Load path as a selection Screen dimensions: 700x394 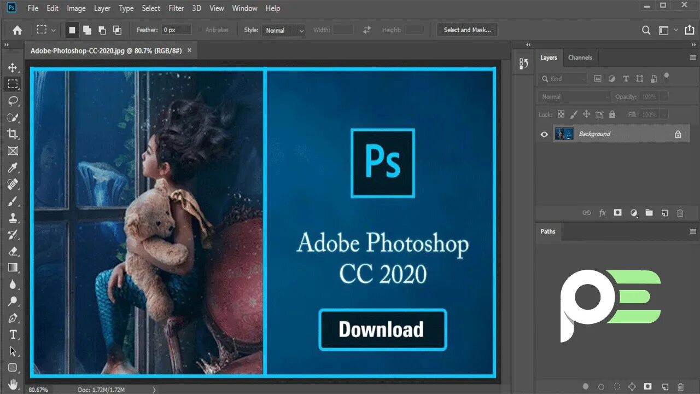coord(617,386)
